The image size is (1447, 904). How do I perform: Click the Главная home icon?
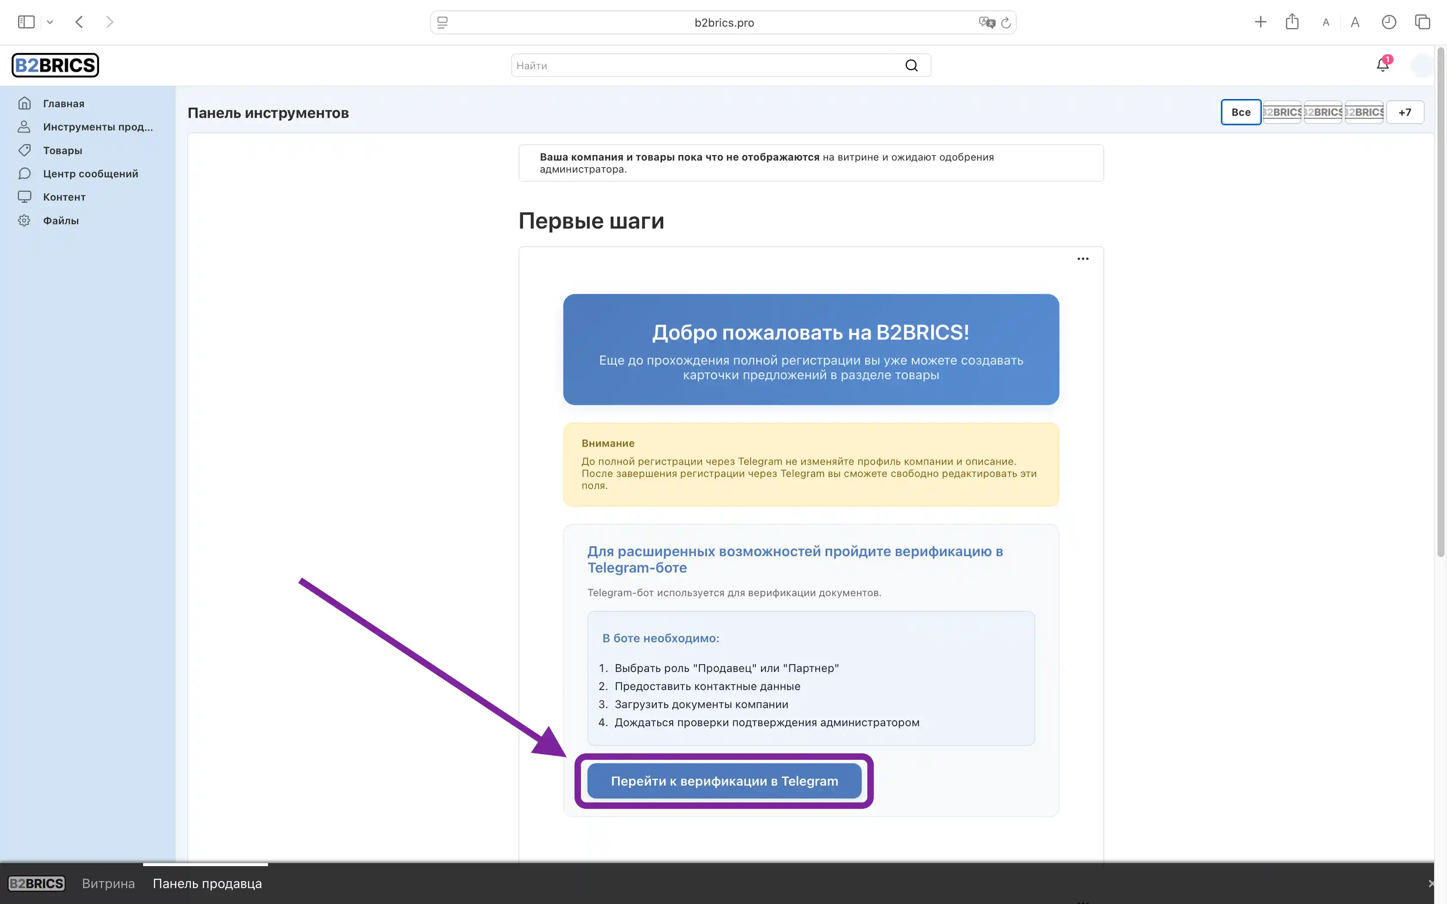[x=25, y=103]
